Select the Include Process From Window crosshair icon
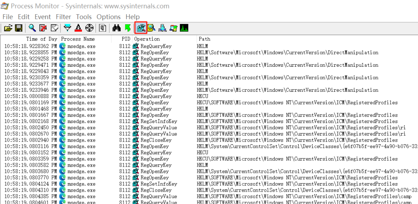This screenshot has height=204, width=418. click(89, 28)
